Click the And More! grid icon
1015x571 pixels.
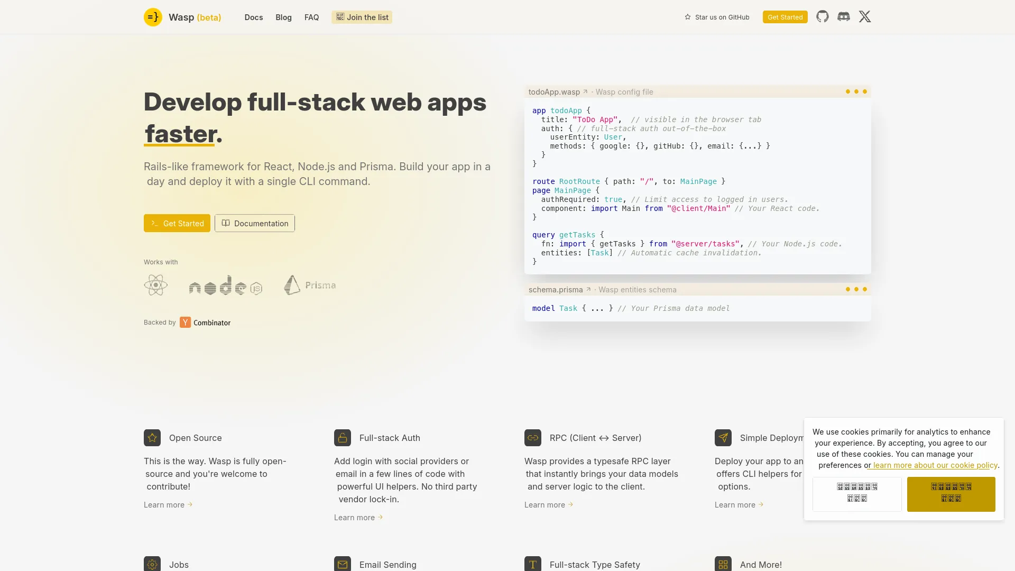[723, 564]
